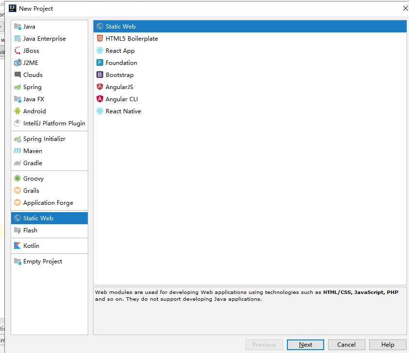
Task: Click the Java FX folder icon
Action: point(17,99)
